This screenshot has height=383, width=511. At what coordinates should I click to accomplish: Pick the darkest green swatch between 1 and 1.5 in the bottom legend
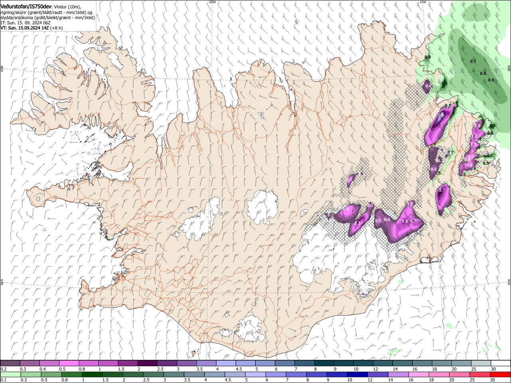(x=92, y=374)
